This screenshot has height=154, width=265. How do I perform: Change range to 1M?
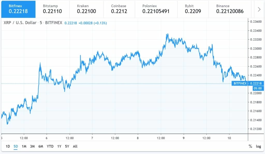point(24,147)
